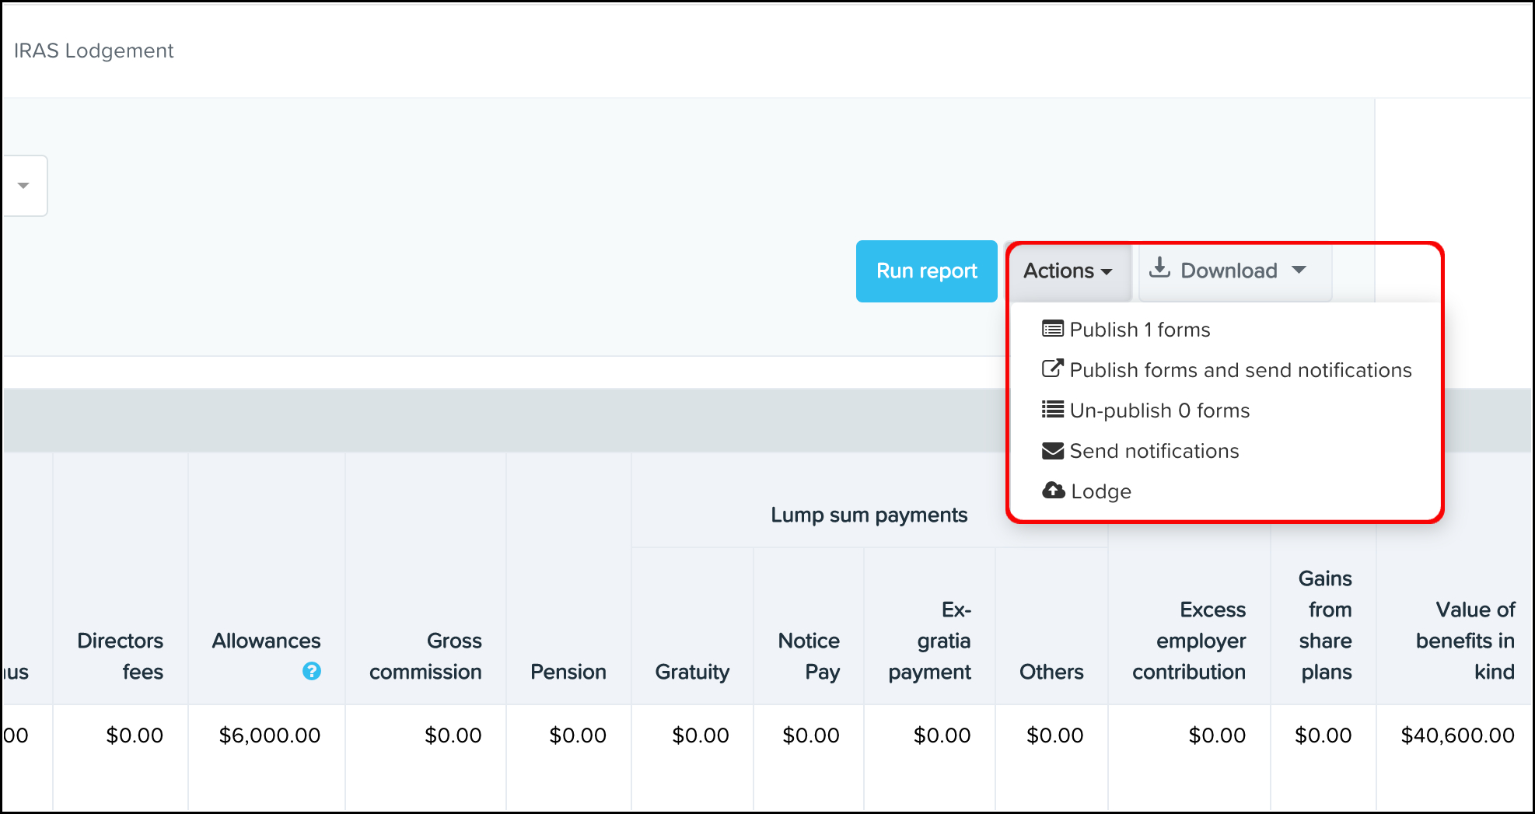
Task: Expand the Download dropdown arrow
Action: [x=1299, y=270]
